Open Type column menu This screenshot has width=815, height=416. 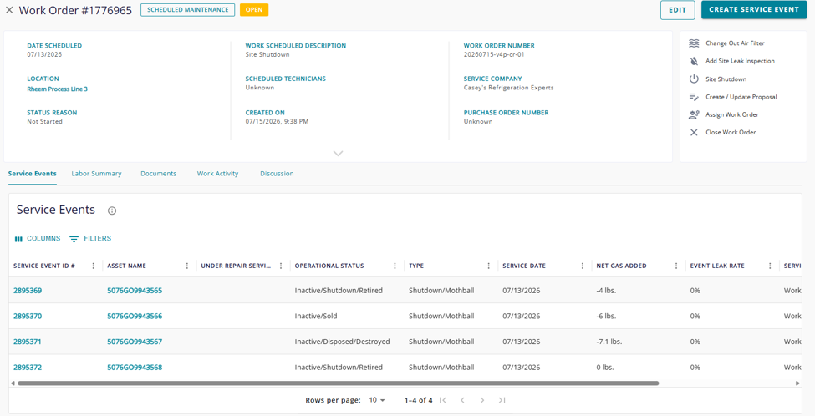pyautogui.click(x=489, y=266)
